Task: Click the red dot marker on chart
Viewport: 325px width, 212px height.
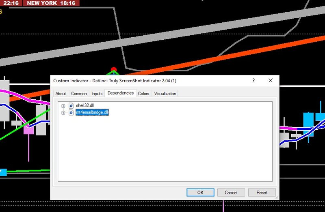Action: (114, 69)
